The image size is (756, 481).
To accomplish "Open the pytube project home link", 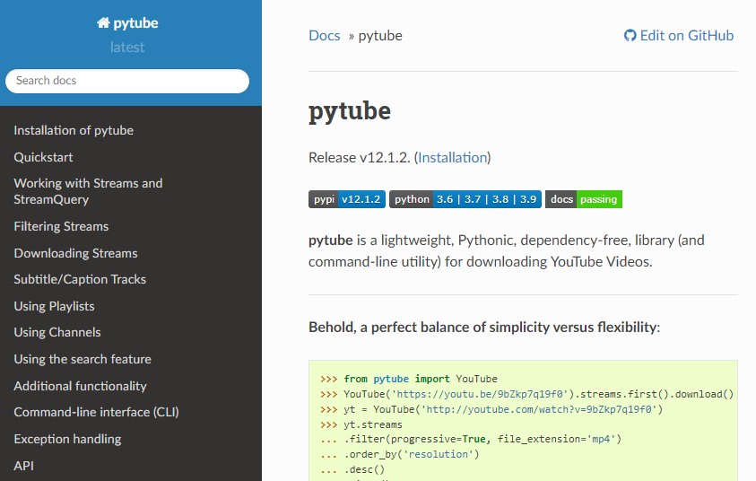I will pyautogui.click(x=127, y=22).
